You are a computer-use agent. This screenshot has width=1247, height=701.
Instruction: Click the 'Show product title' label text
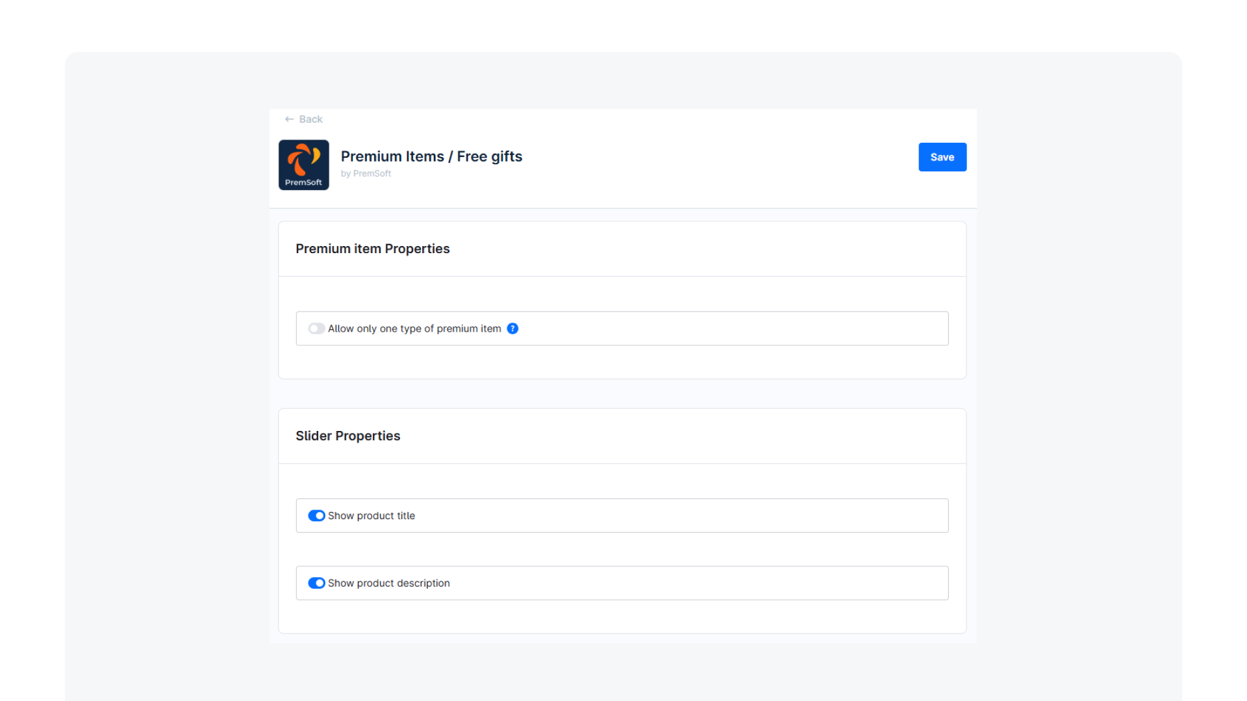371,515
